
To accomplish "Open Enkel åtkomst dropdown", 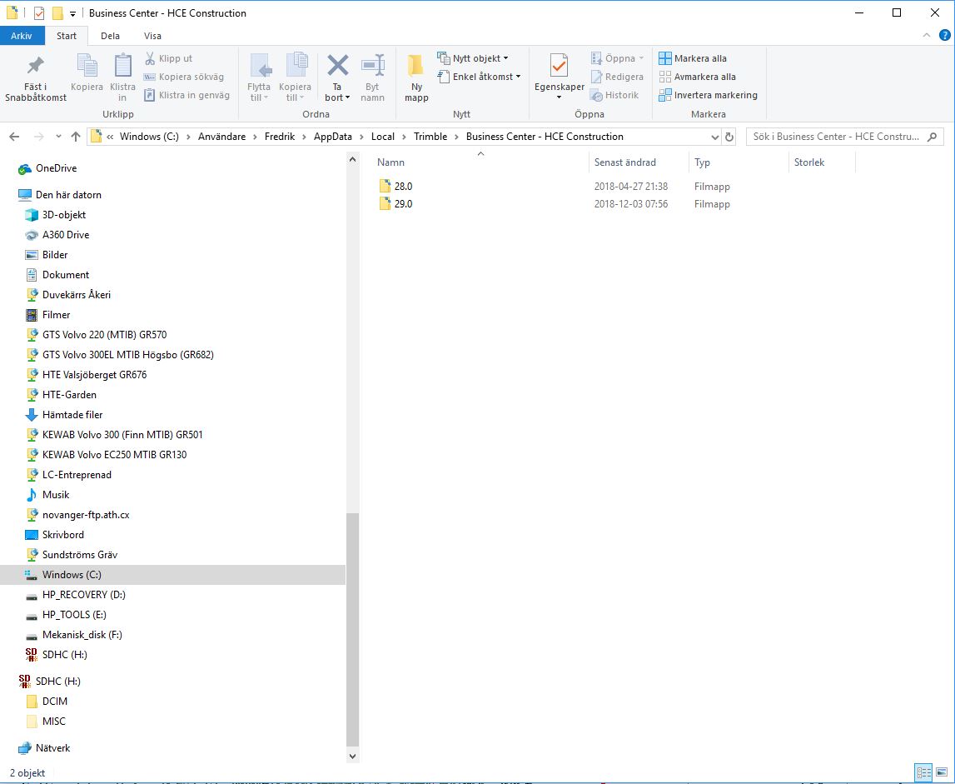I will click(480, 77).
